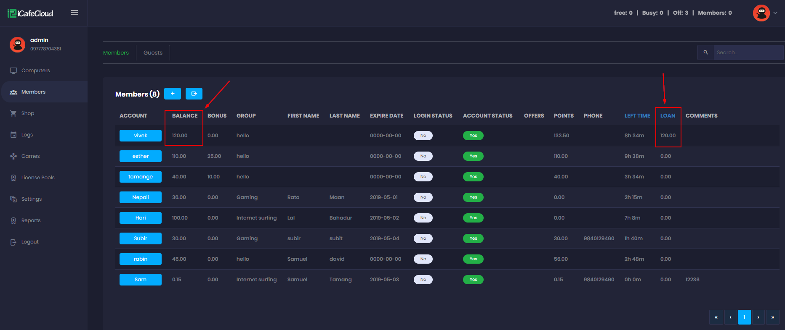Select the Members tab
The width and height of the screenshot is (785, 330).
pos(116,53)
